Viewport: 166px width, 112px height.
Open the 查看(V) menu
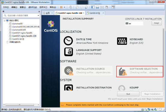tap(23, 7)
